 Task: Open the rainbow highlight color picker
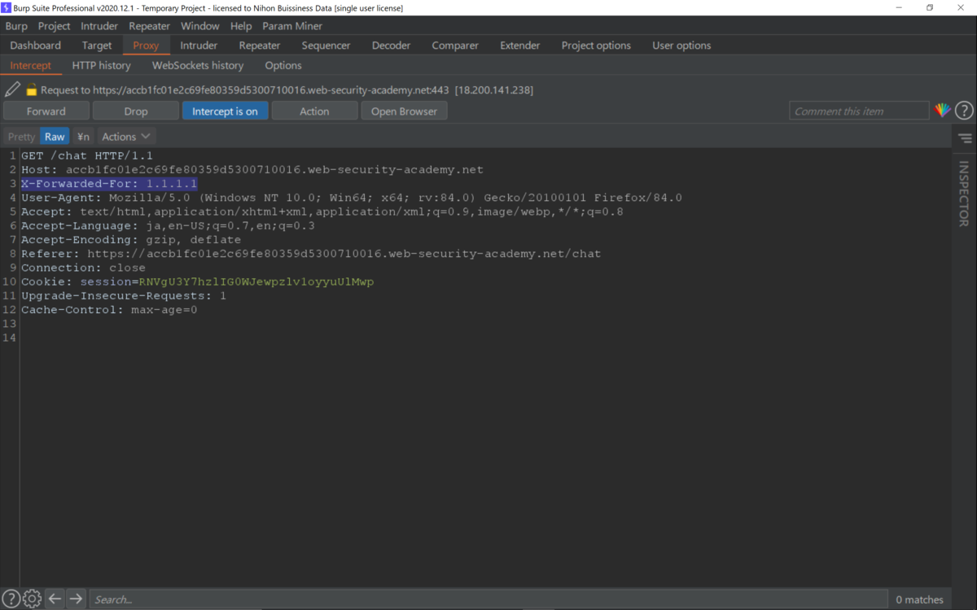tap(942, 111)
